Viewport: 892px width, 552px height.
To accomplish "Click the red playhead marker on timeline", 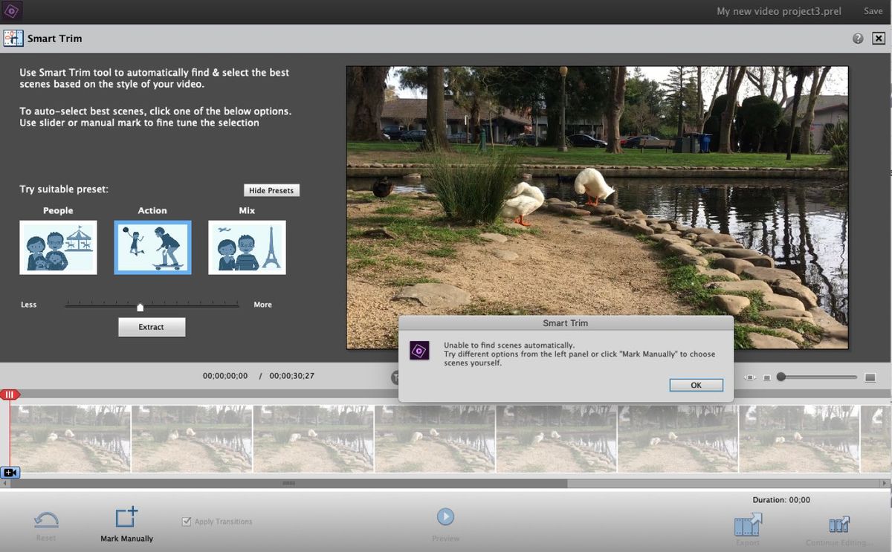I will [10, 394].
